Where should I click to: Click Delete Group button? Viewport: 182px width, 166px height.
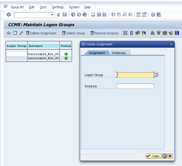(x=73, y=33)
